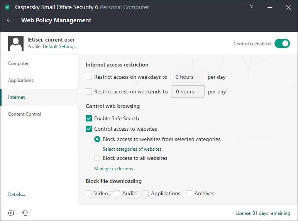Click the Details... link
The width and height of the screenshot is (298, 221).
coord(17,194)
